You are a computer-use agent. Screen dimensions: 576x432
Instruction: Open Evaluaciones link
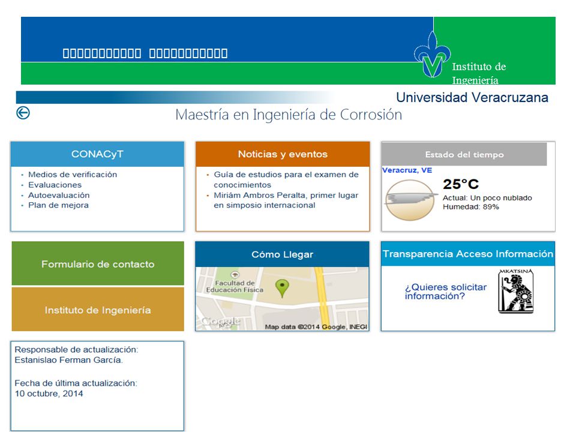pyautogui.click(x=55, y=185)
